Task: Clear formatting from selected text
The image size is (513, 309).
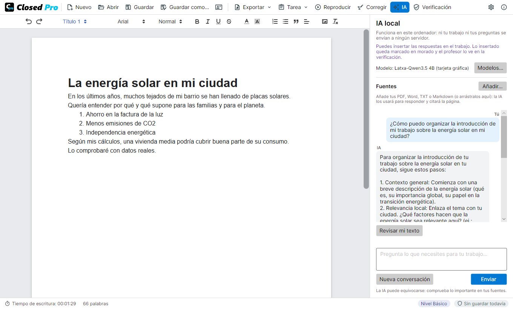Action: pyautogui.click(x=335, y=21)
